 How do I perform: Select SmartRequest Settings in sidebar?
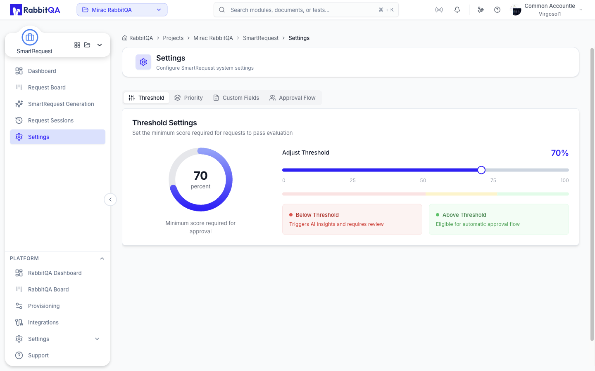coord(57,137)
